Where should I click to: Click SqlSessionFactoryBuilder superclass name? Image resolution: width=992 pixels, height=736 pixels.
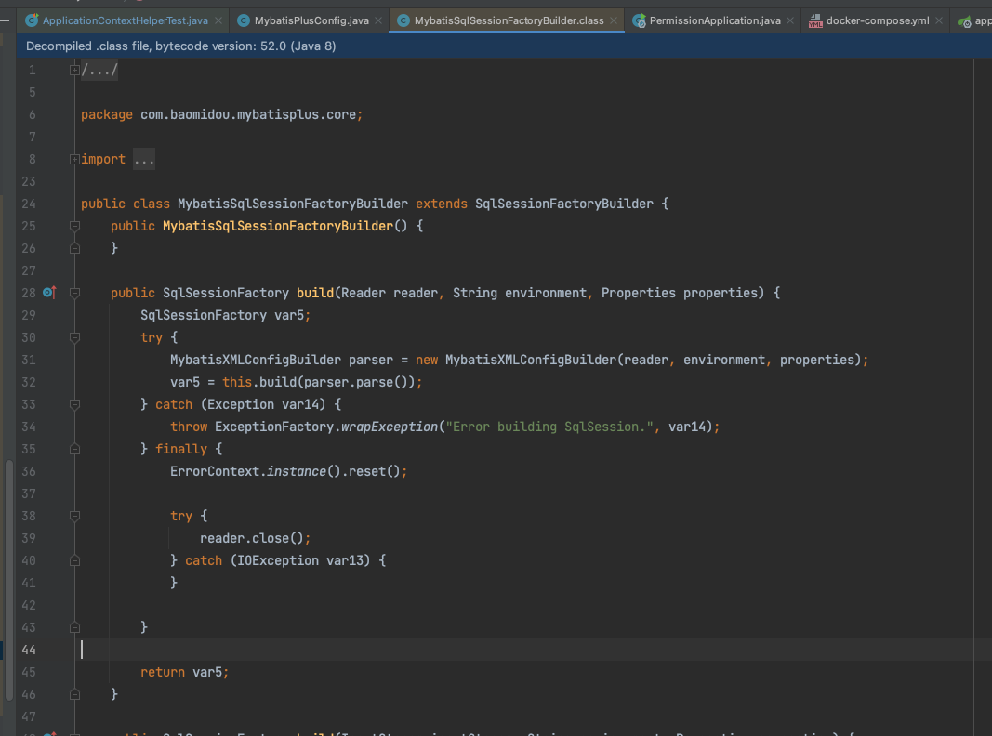563,204
